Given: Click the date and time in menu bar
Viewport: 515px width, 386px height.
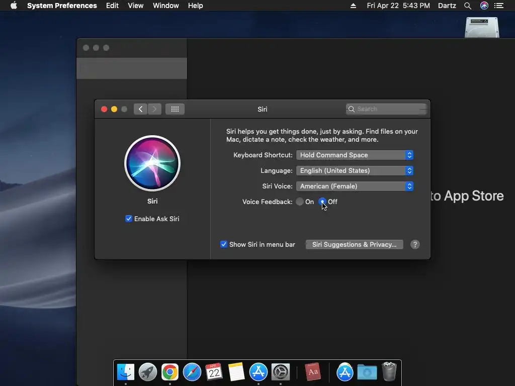Looking at the screenshot, I should [x=398, y=6].
